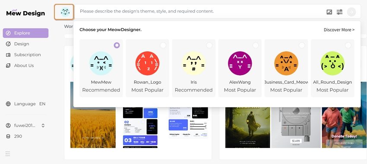Open the Explore page in sidebar
The image size is (367, 164).
click(x=26, y=33)
